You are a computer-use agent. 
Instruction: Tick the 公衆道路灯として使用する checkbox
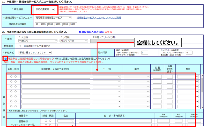coord(20,46)
